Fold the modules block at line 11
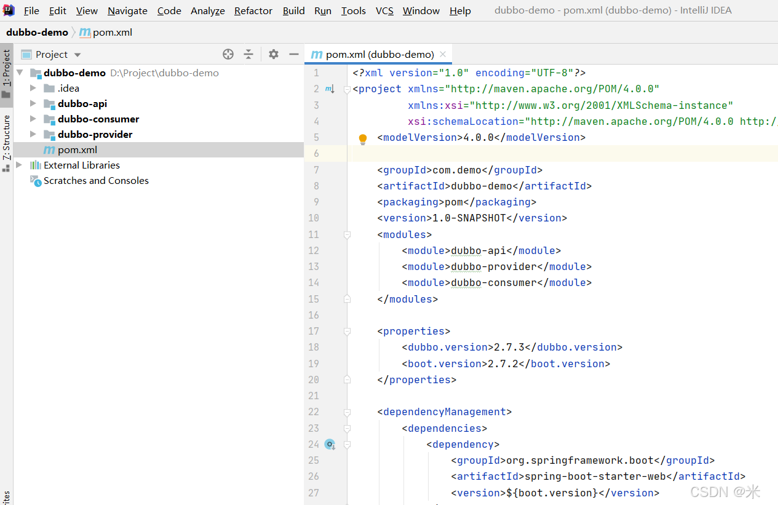 (x=347, y=234)
